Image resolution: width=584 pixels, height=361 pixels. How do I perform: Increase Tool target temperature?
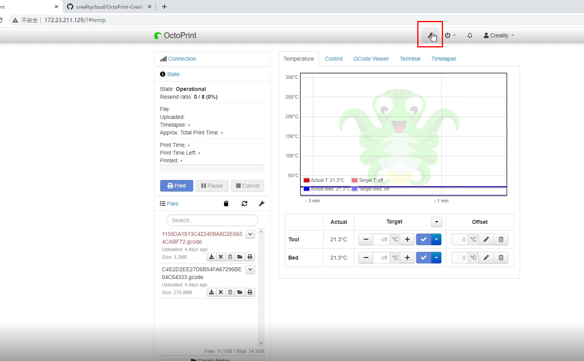coord(407,239)
